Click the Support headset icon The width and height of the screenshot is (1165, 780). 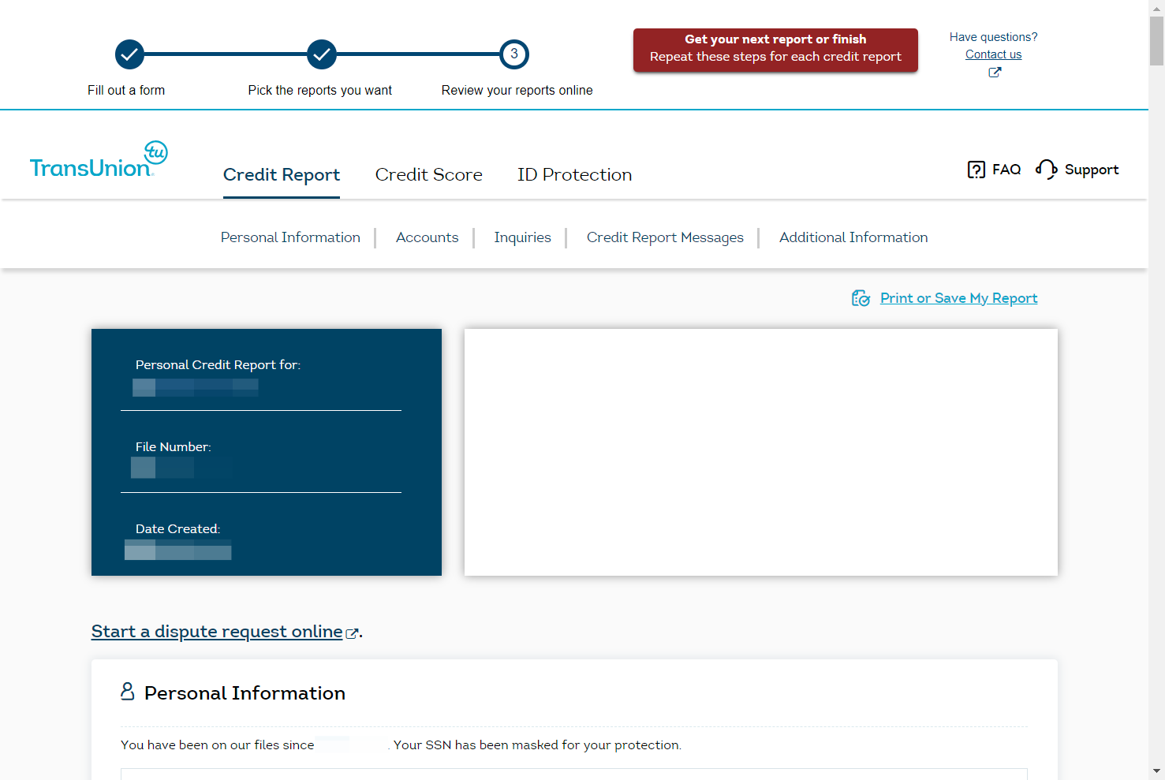pyautogui.click(x=1047, y=170)
